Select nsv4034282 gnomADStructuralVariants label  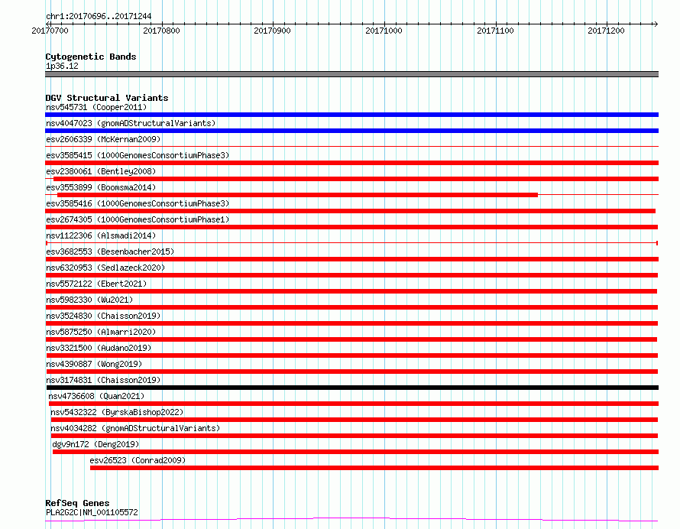tap(135, 428)
